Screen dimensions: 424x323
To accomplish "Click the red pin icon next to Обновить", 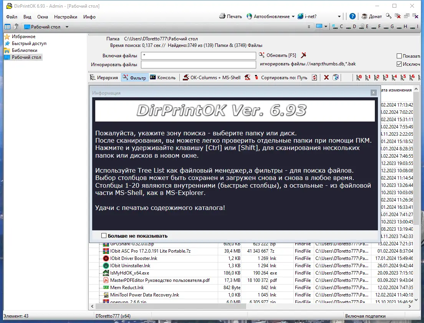I will click(x=304, y=55).
